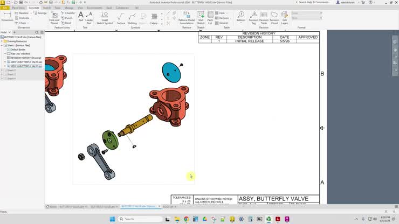The height and width of the screenshot is (224, 399).
Task: Open the Model browser hamburger menu
Action: click(42, 32)
